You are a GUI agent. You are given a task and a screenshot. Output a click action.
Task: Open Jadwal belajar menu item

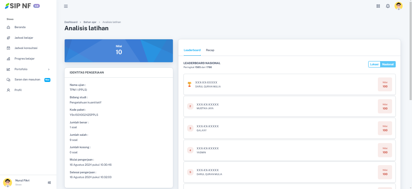click(24, 38)
